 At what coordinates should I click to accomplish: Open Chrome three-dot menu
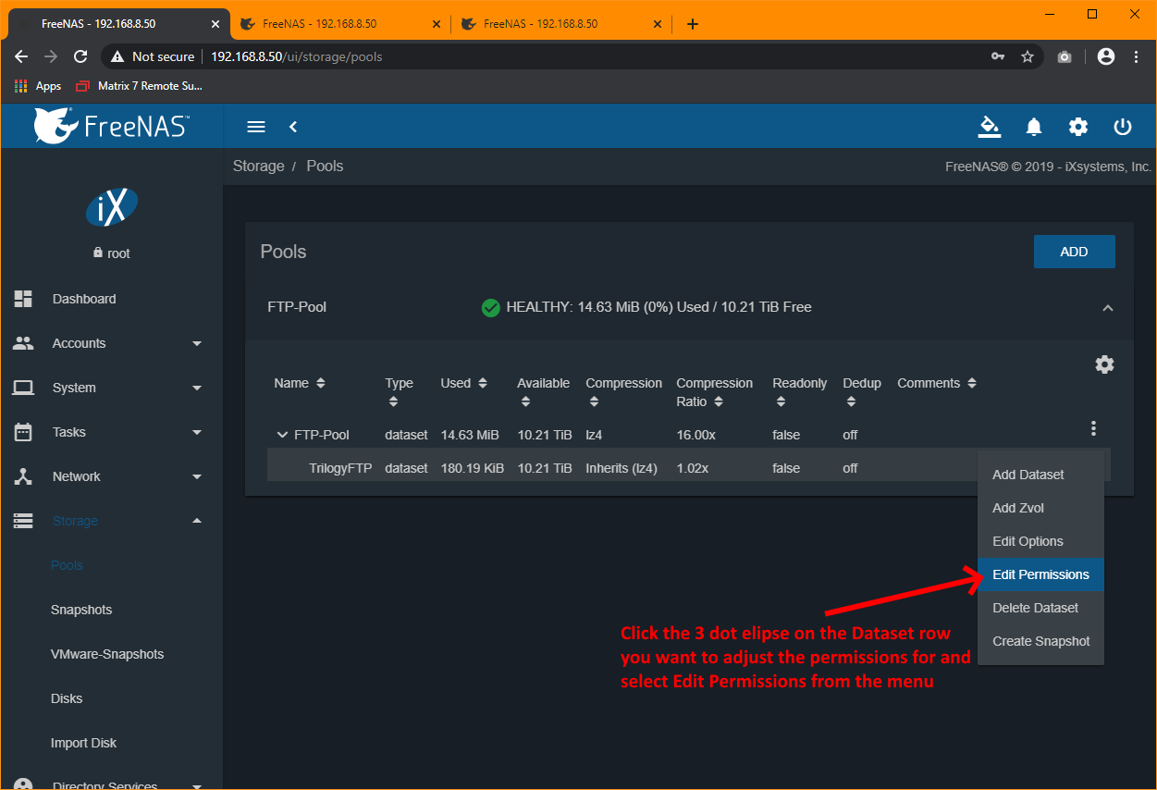(1136, 56)
